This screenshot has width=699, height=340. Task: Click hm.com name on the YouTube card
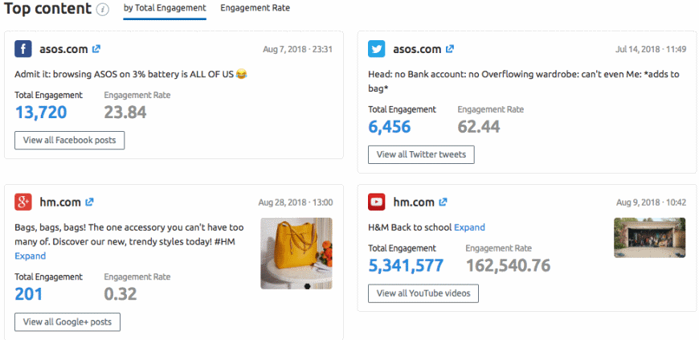[x=414, y=202]
